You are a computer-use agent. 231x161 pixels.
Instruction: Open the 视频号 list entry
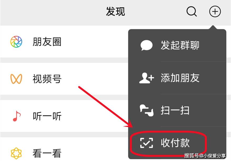(x=64, y=79)
